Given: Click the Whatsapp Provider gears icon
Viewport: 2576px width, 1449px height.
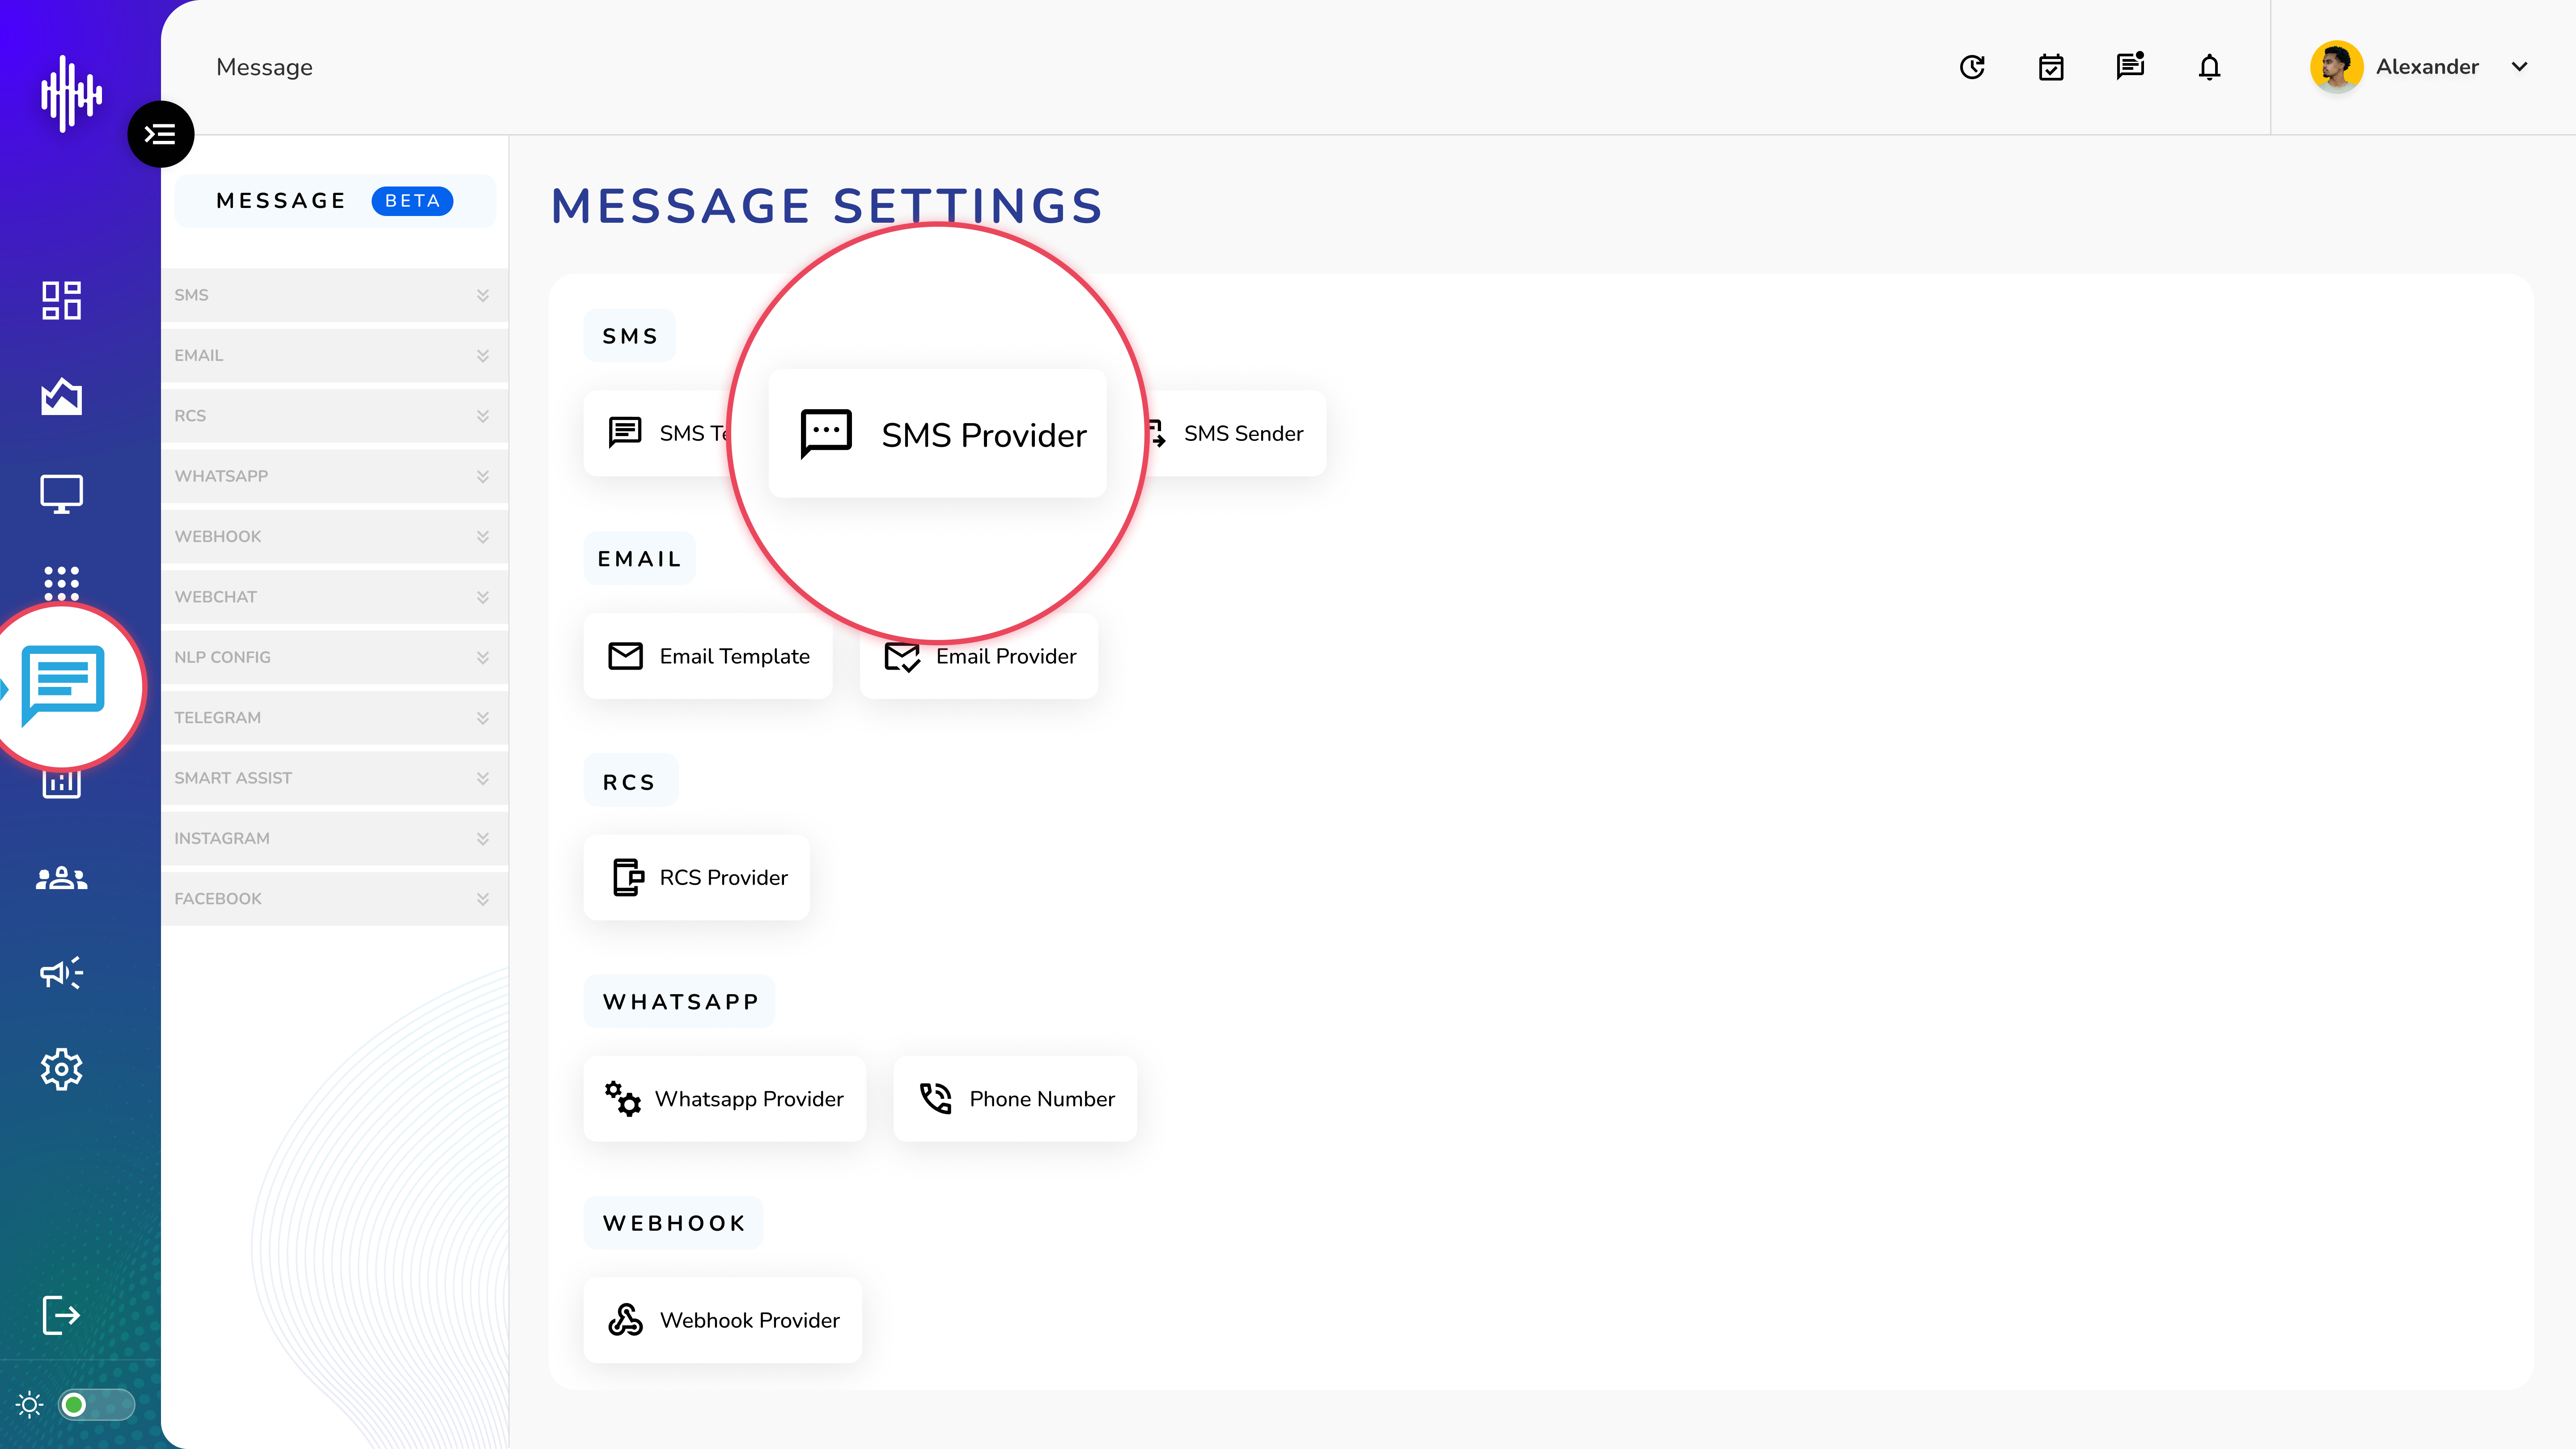Looking at the screenshot, I should (623, 1099).
